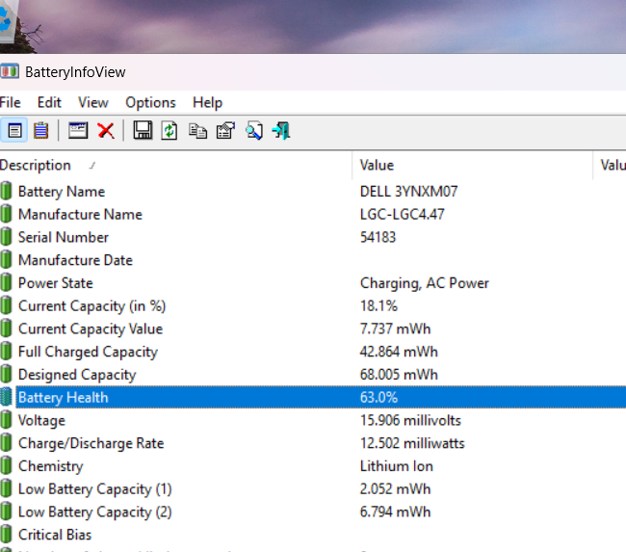Open the Help menu
The height and width of the screenshot is (552, 626).
tap(207, 103)
